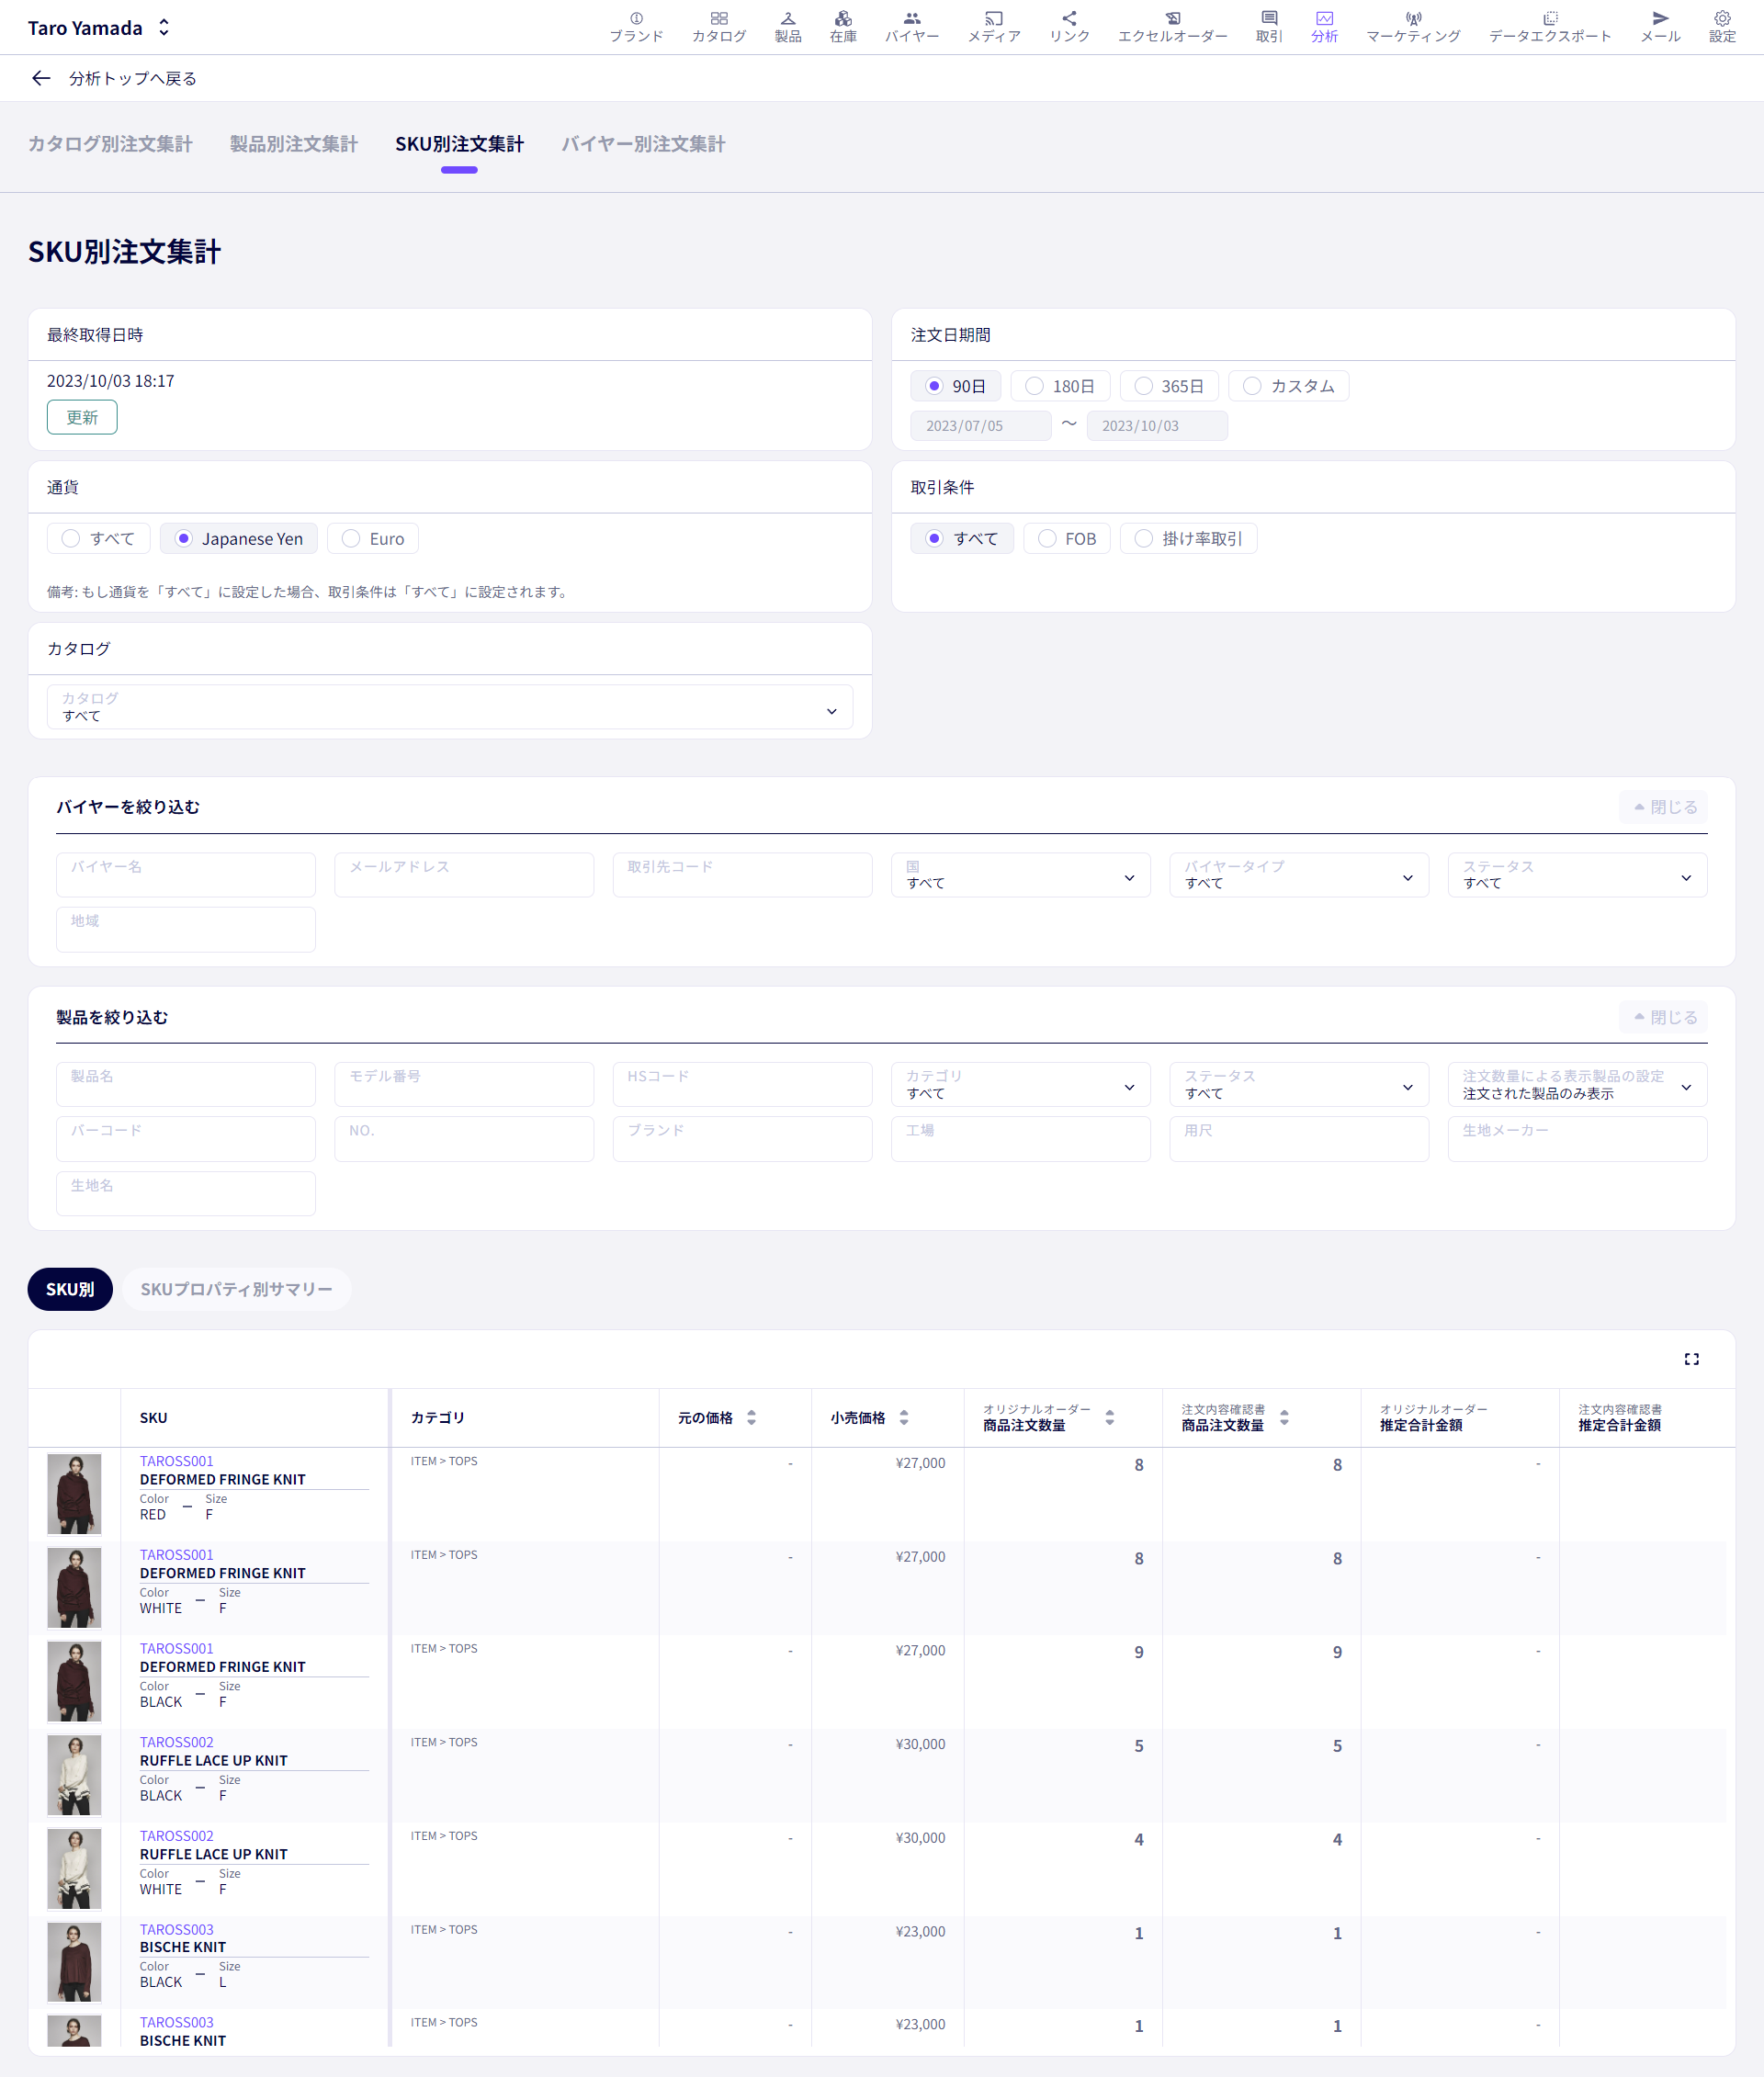1764x2077 pixels.
Task: Open エクセルオーダー in top navigation
Action: tap(1172, 27)
